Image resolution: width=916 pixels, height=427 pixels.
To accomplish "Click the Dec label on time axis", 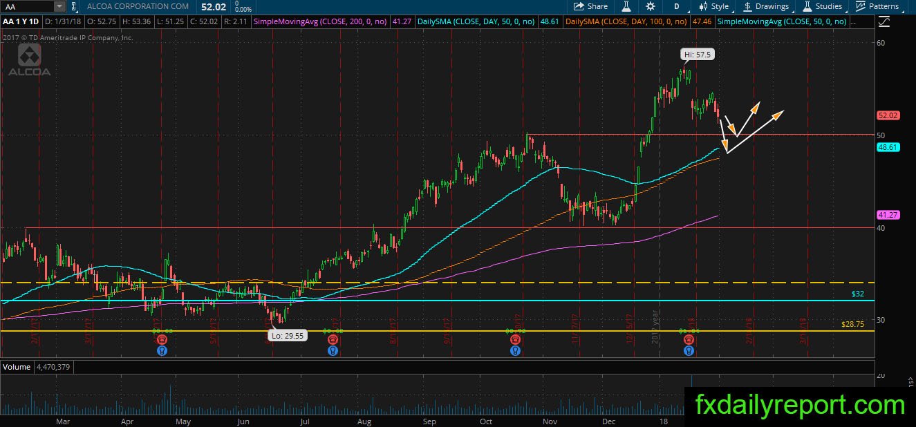I will [x=610, y=420].
